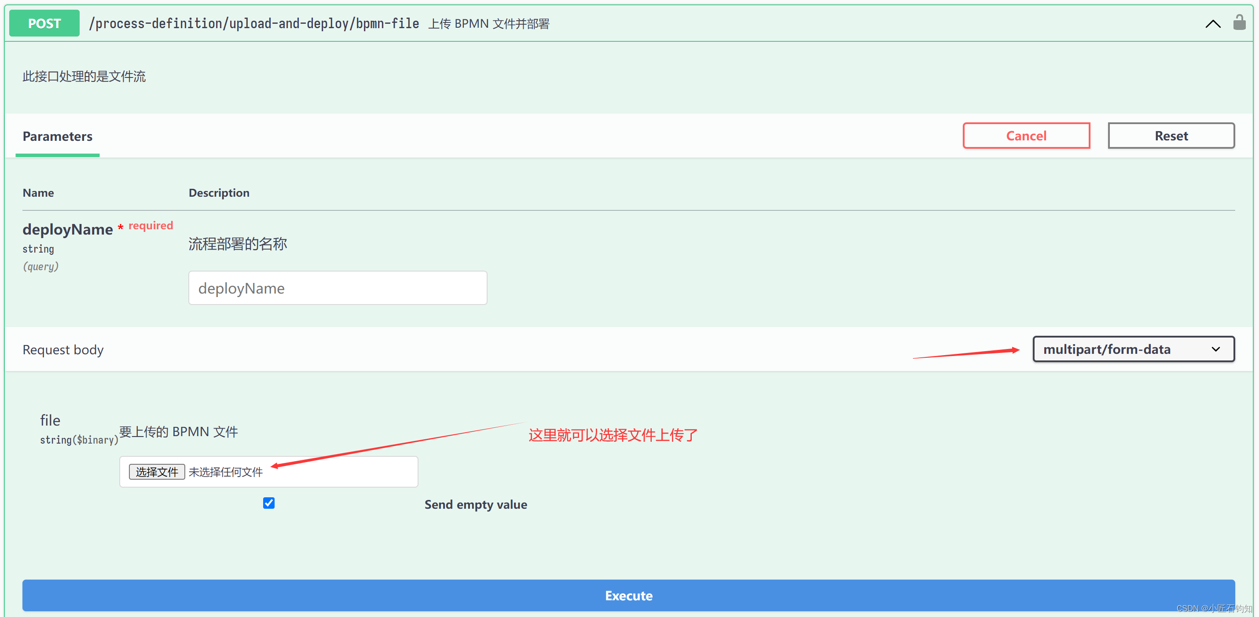Click the Request body section label
1259x617 pixels.
[x=63, y=350]
